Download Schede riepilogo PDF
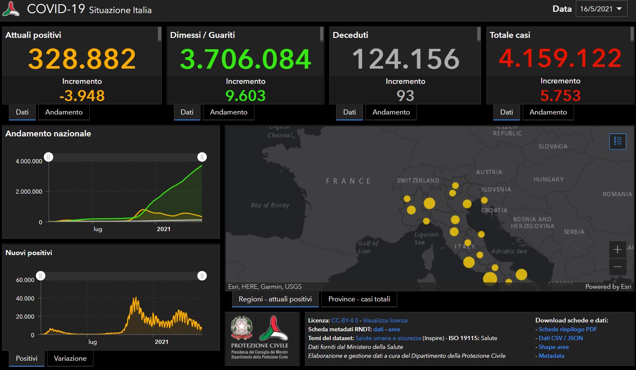 [x=568, y=329]
